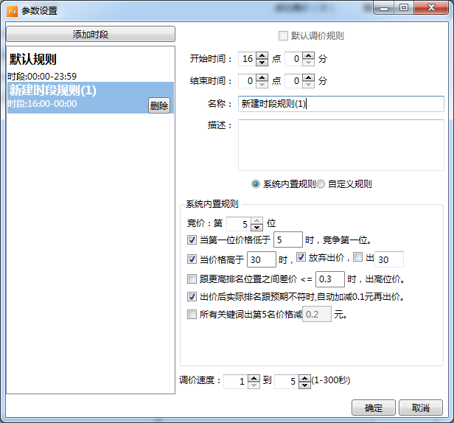Delete the 新建时段规则(1) time period
The width and height of the screenshot is (454, 423).
coord(159,105)
